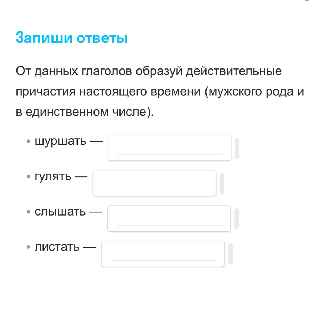Focus the input box next to «слышать»
309x309 pixels.
coord(169,218)
